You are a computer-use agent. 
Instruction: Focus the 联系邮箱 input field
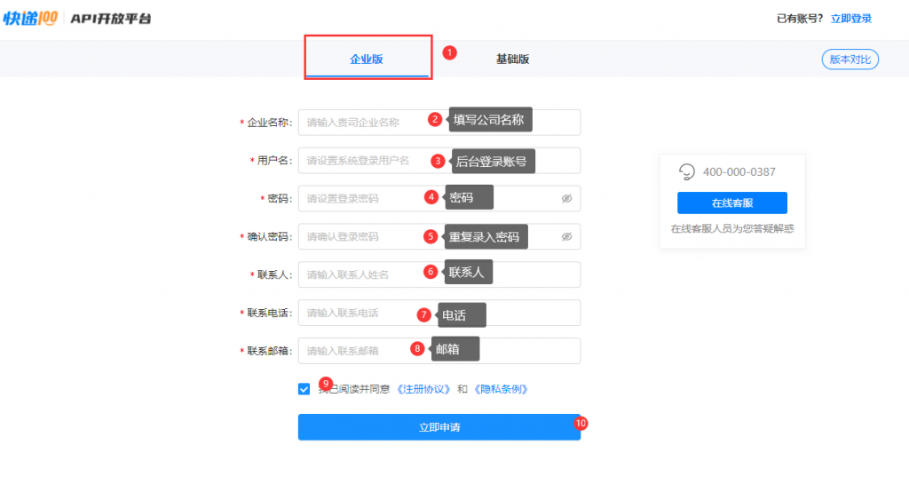pyautogui.click(x=439, y=351)
